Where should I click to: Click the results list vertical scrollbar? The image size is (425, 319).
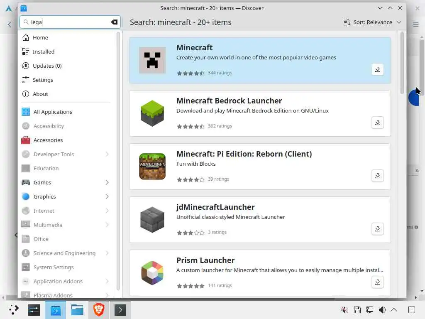(x=402, y=63)
